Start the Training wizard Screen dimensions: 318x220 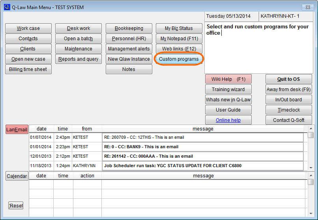tap(228, 89)
